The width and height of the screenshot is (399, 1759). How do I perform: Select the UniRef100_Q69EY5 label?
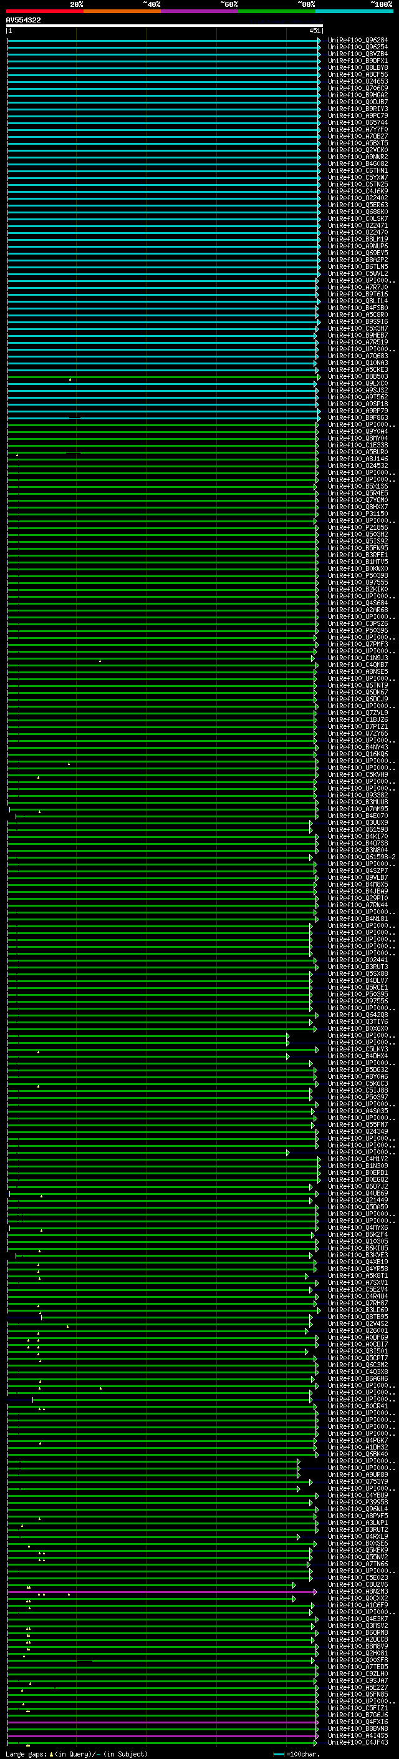[357, 253]
